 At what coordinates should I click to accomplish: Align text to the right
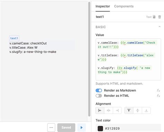(x=117, y=110)
